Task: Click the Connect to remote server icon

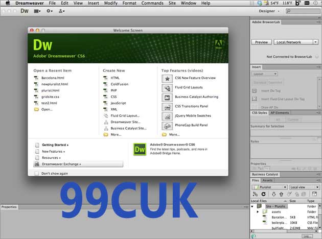Action: 255,194
